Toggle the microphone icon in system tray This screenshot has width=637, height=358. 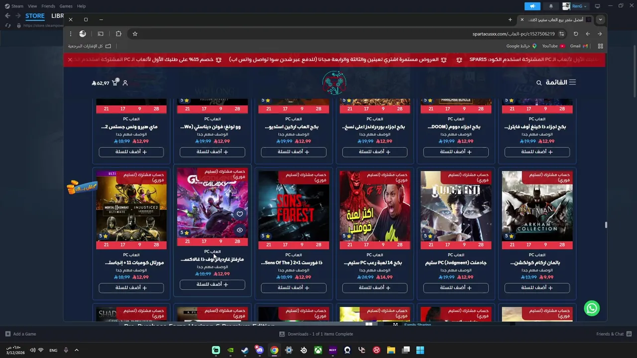pos(66,350)
